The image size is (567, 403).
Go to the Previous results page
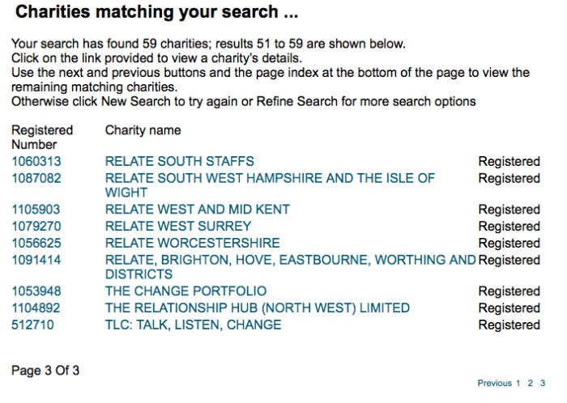pos(494,384)
